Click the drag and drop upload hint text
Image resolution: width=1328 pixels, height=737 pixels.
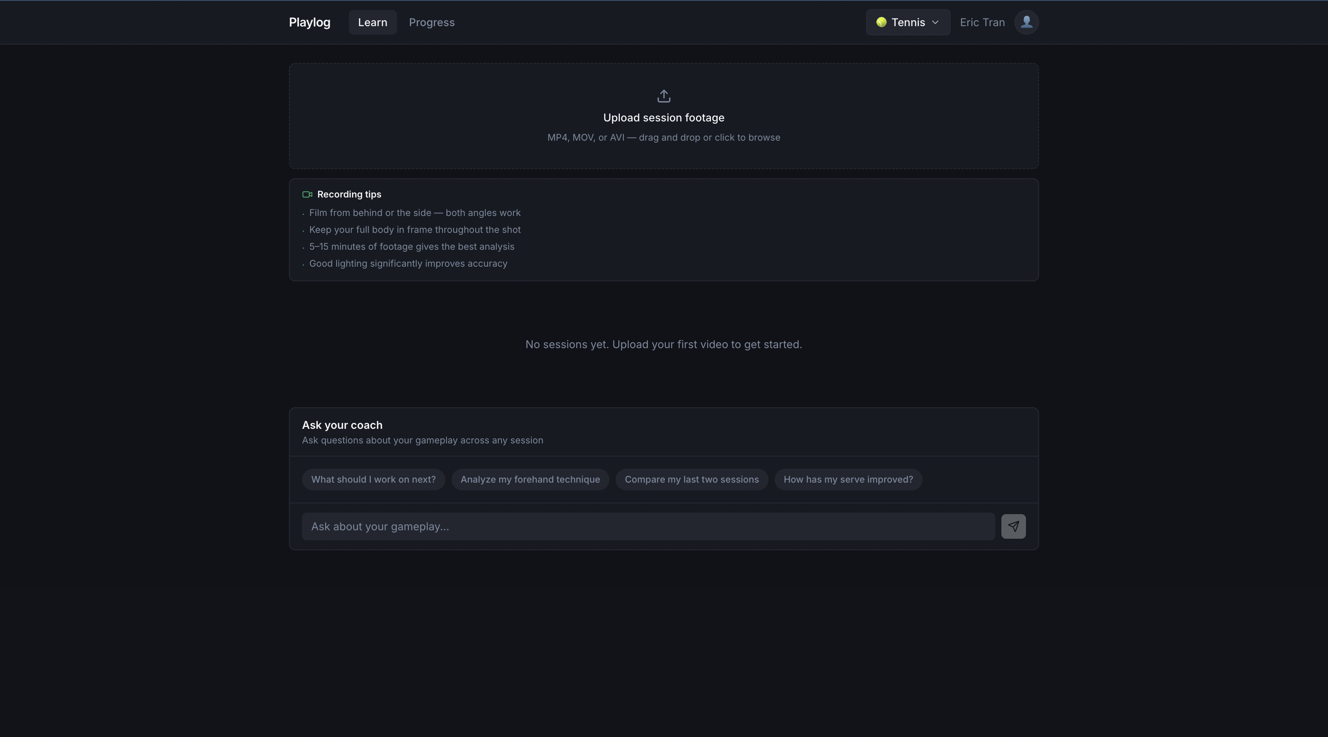click(664, 138)
